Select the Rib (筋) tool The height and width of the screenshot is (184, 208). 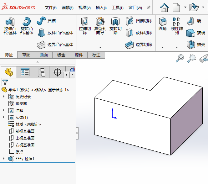(194, 21)
